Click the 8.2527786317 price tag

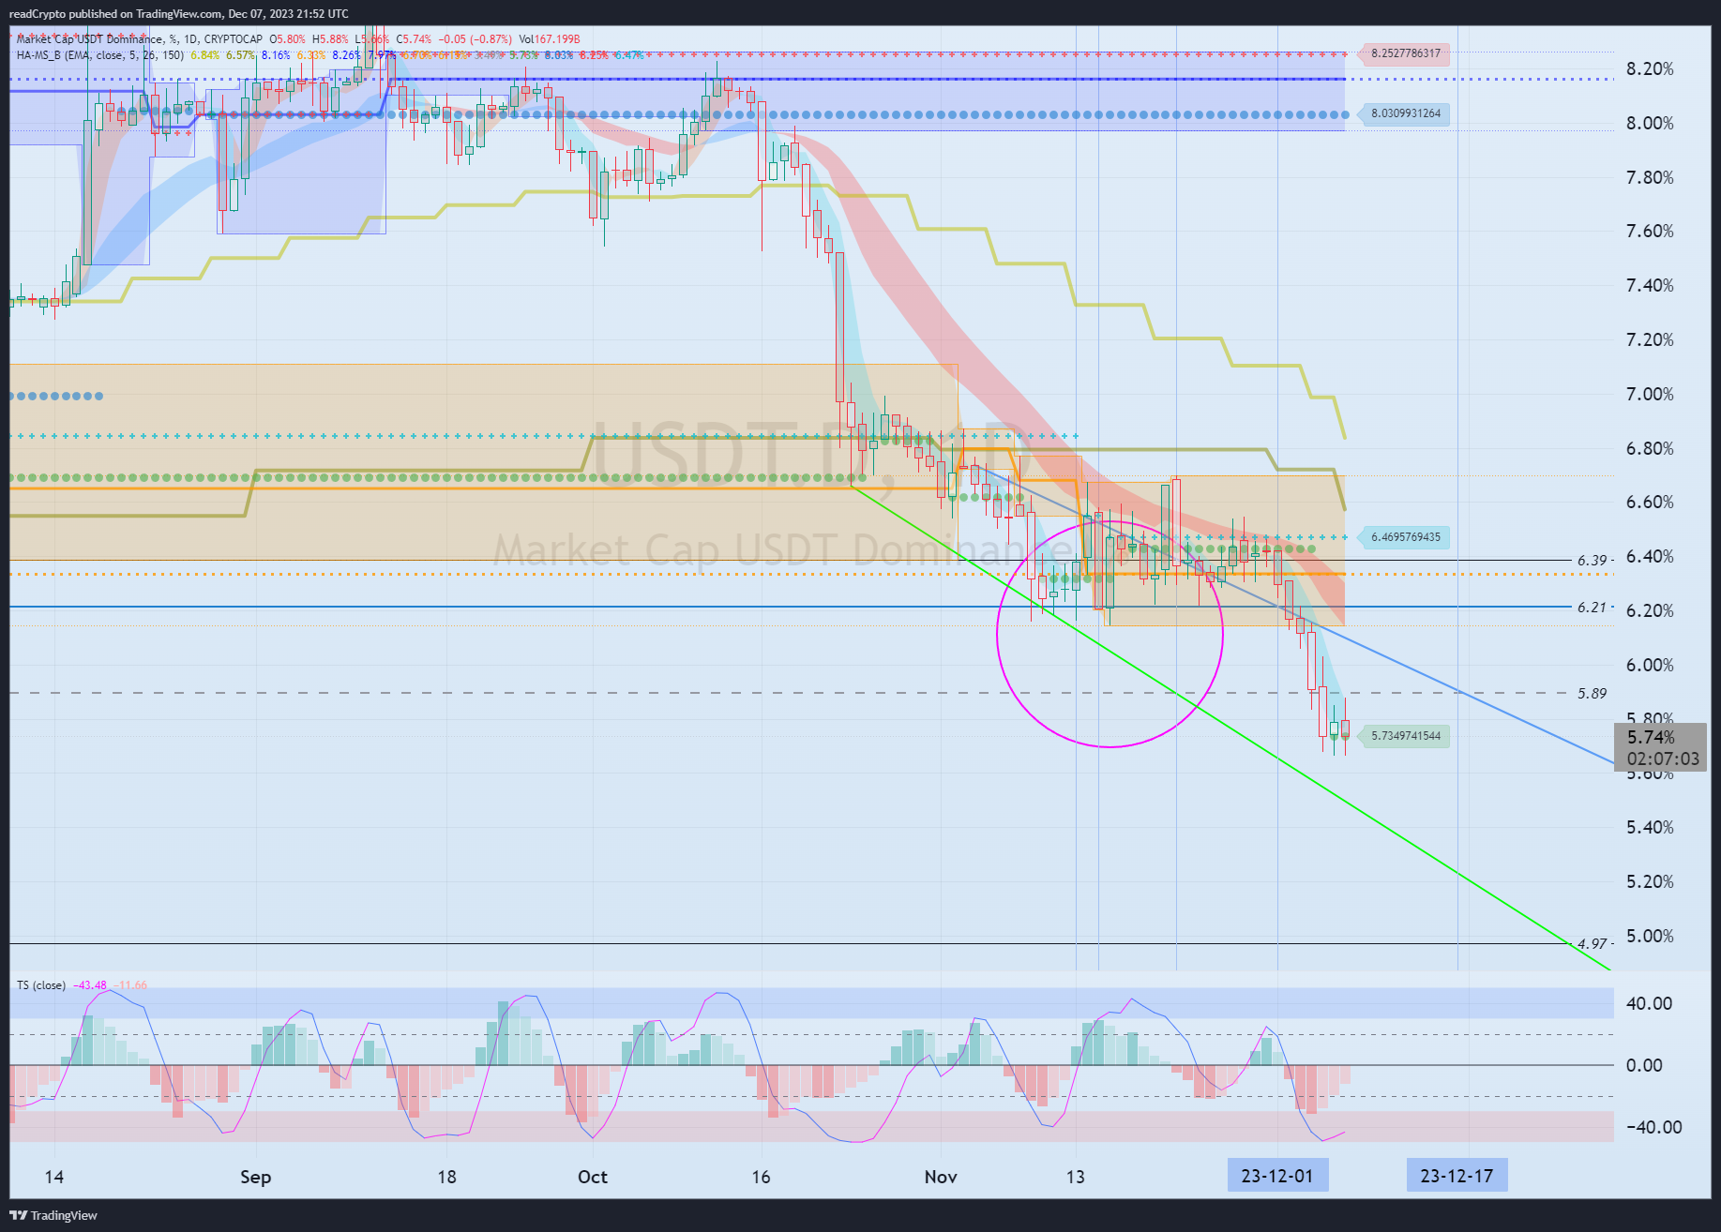tap(1405, 53)
